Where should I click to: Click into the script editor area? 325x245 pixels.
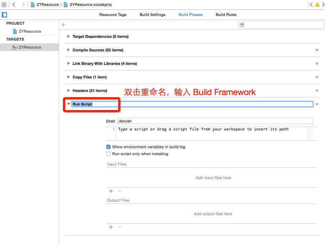coord(211,134)
